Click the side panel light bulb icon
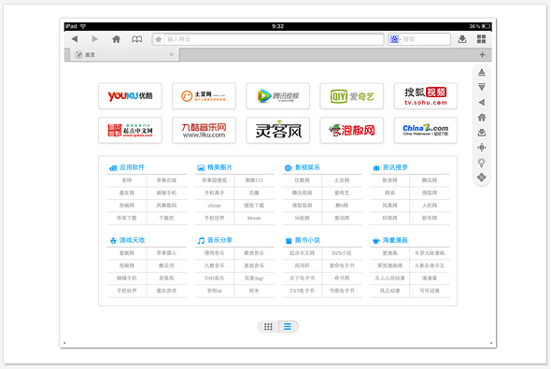This screenshot has height=369, width=551. (x=482, y=163)
